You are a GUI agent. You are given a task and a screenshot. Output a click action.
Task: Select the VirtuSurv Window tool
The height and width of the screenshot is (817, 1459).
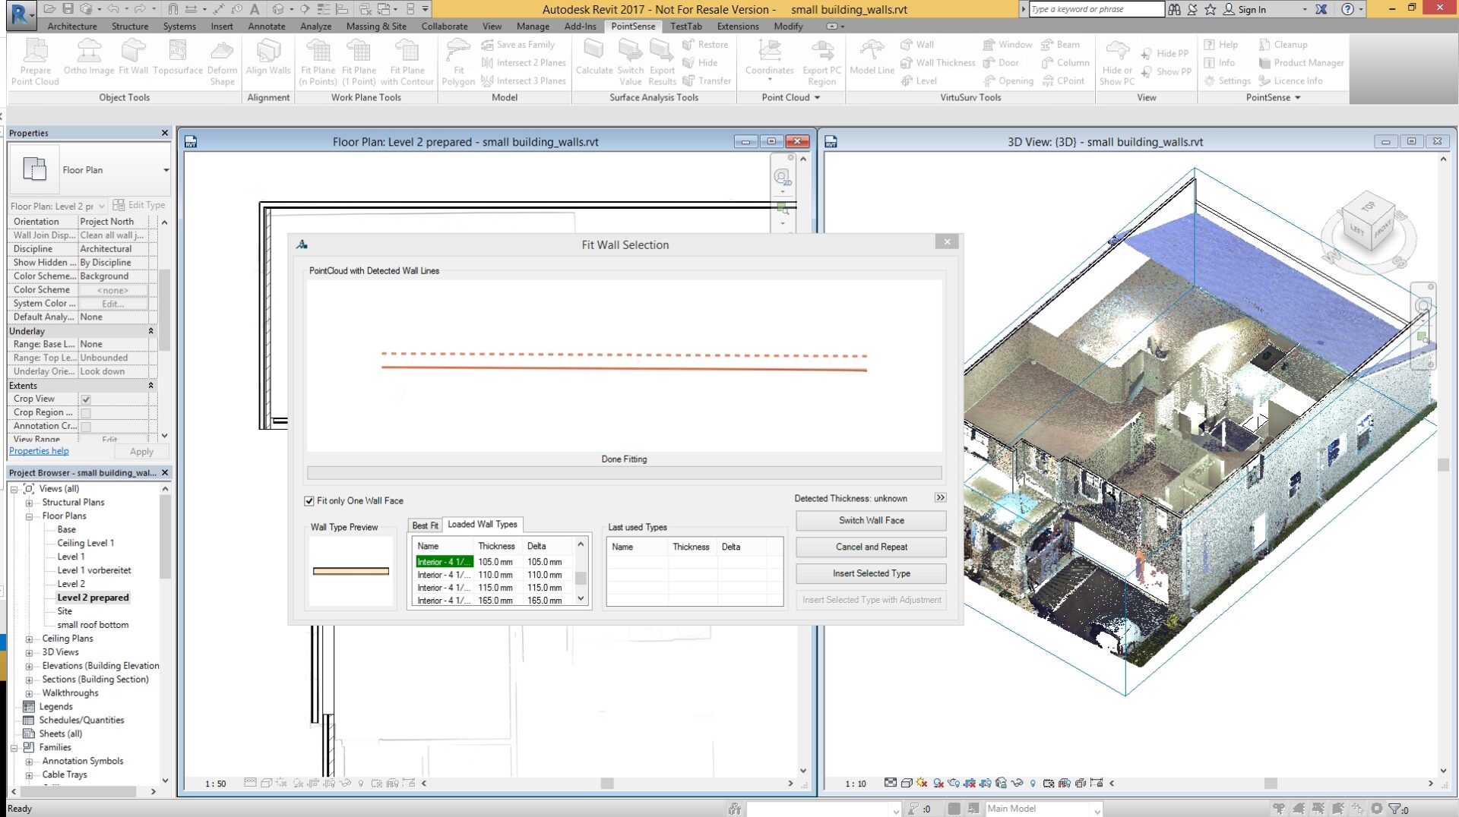(1008, 45)
